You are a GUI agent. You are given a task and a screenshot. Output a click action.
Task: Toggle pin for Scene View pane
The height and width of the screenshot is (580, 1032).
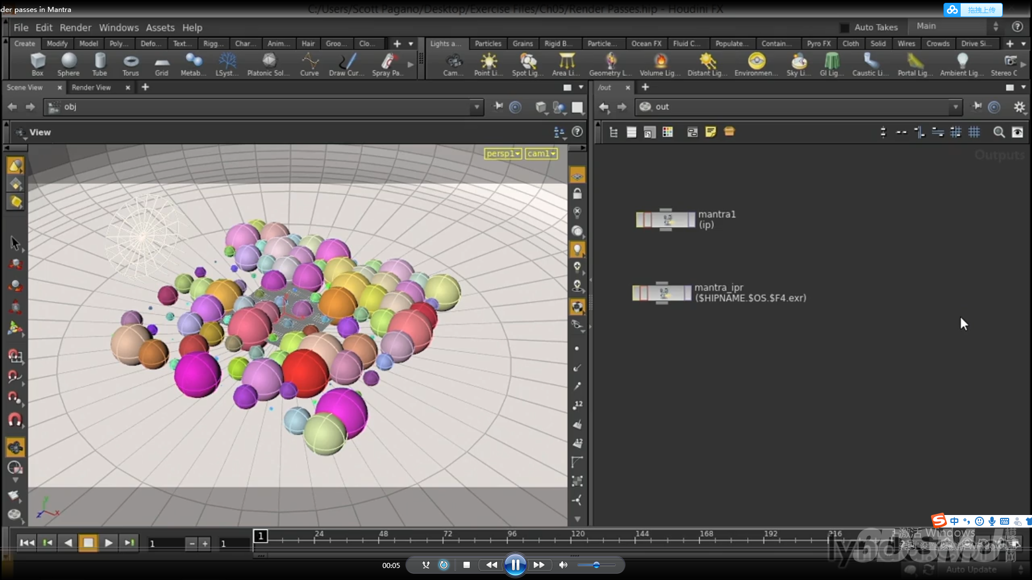coord(498,107)
